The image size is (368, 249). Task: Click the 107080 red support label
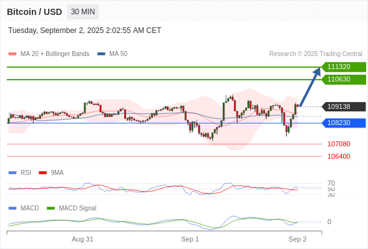tap(339, 144)
